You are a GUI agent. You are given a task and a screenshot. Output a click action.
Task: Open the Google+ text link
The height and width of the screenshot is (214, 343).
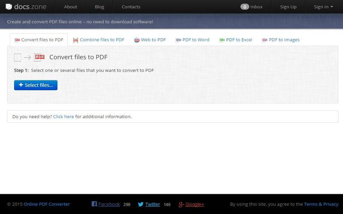195,205
